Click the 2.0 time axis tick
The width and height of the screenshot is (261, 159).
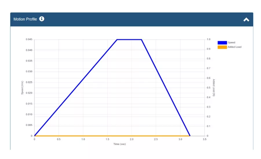[x=131, y=139]
